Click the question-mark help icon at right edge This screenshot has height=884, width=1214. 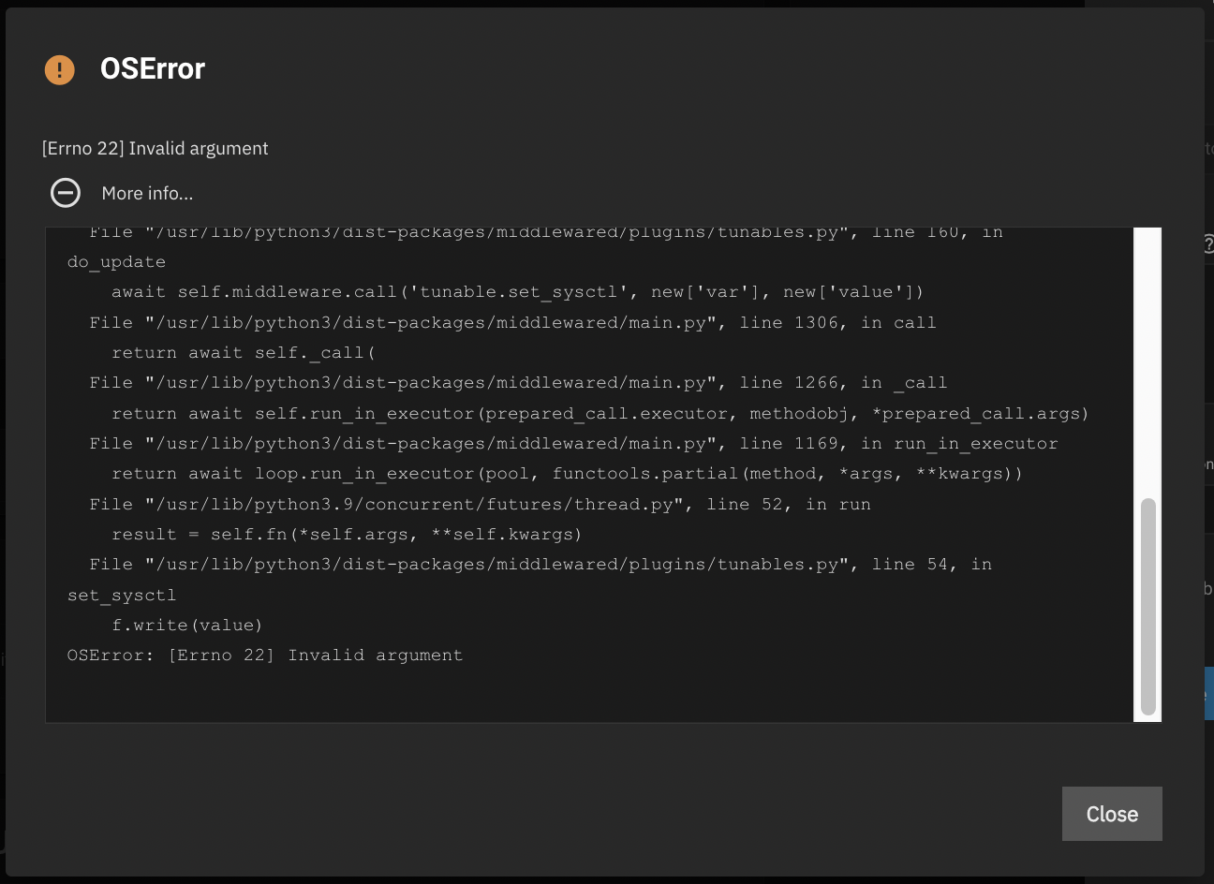(1207, 244)
